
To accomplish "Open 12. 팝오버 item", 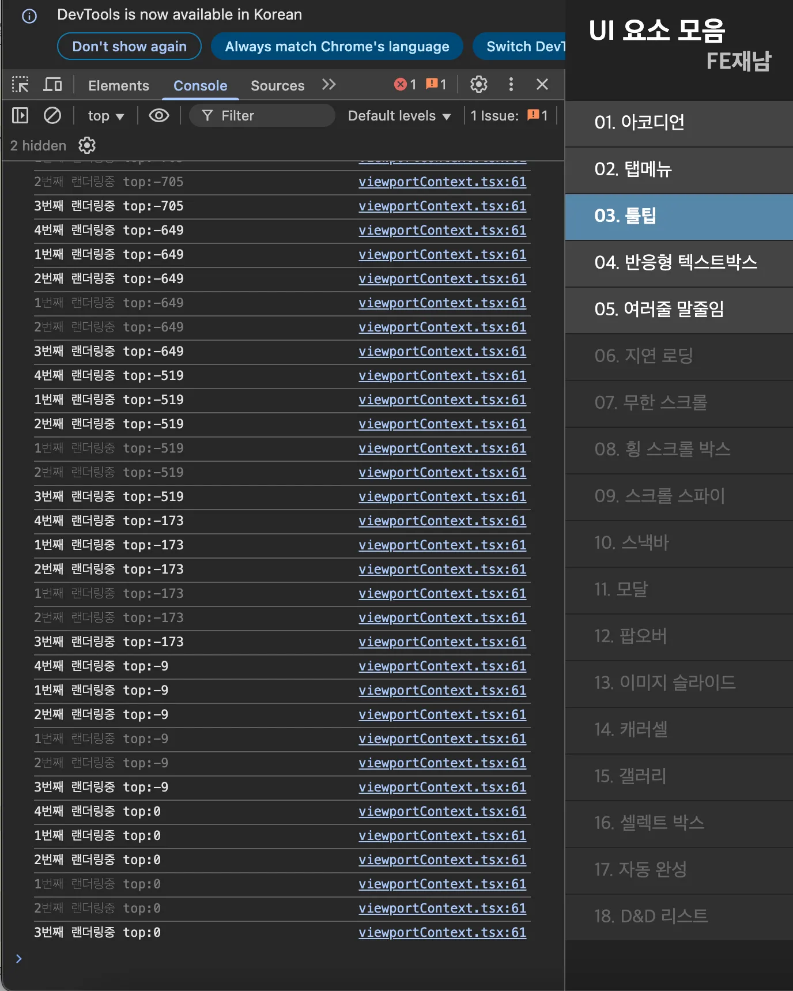I will pos(679,636).
